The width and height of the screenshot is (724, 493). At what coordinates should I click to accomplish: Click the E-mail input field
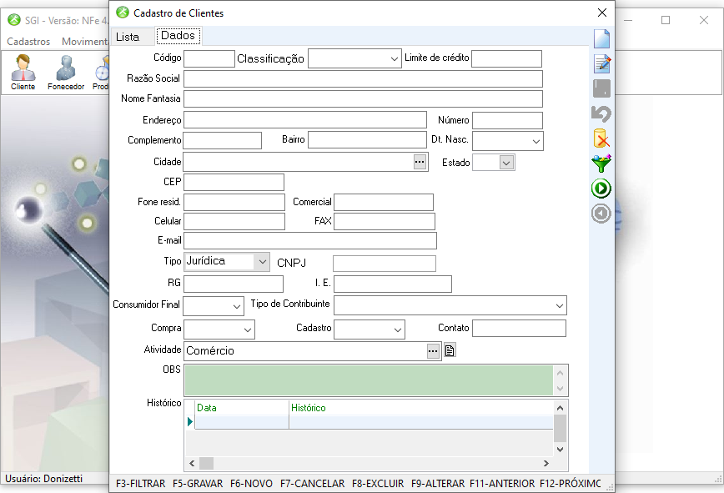(x=310, y=240)
